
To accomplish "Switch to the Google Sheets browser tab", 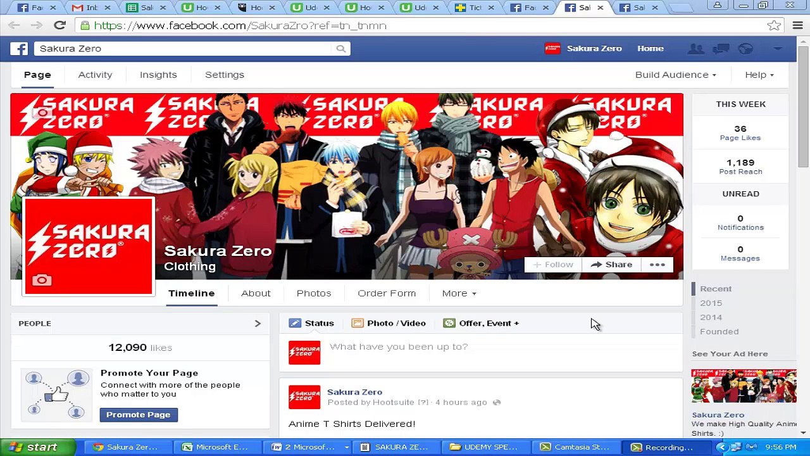I will click(145, 8).
